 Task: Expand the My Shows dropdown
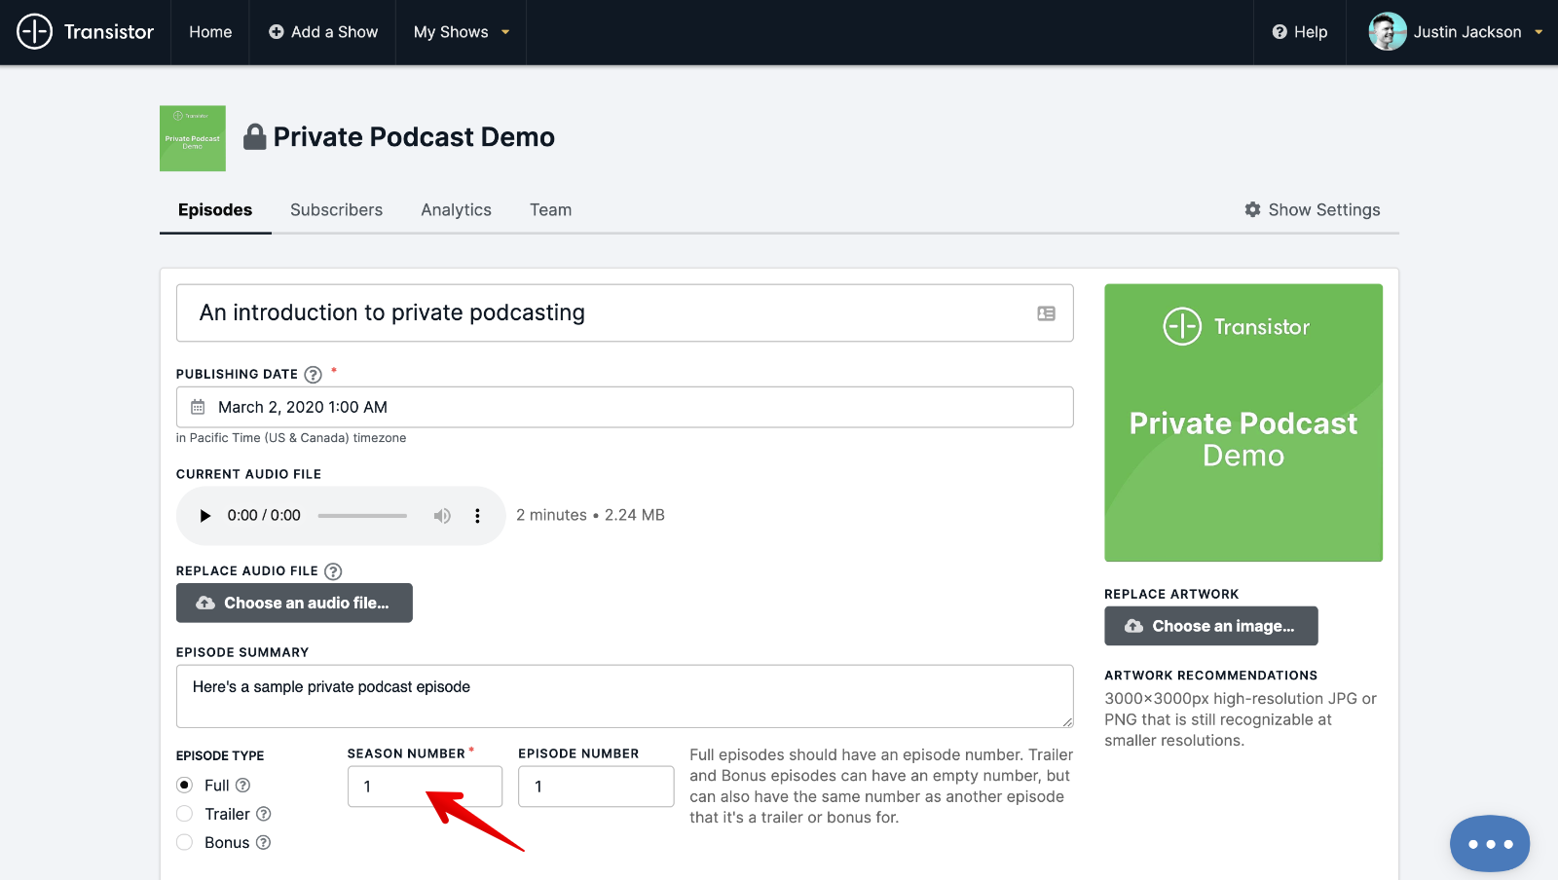pos(462,32)
